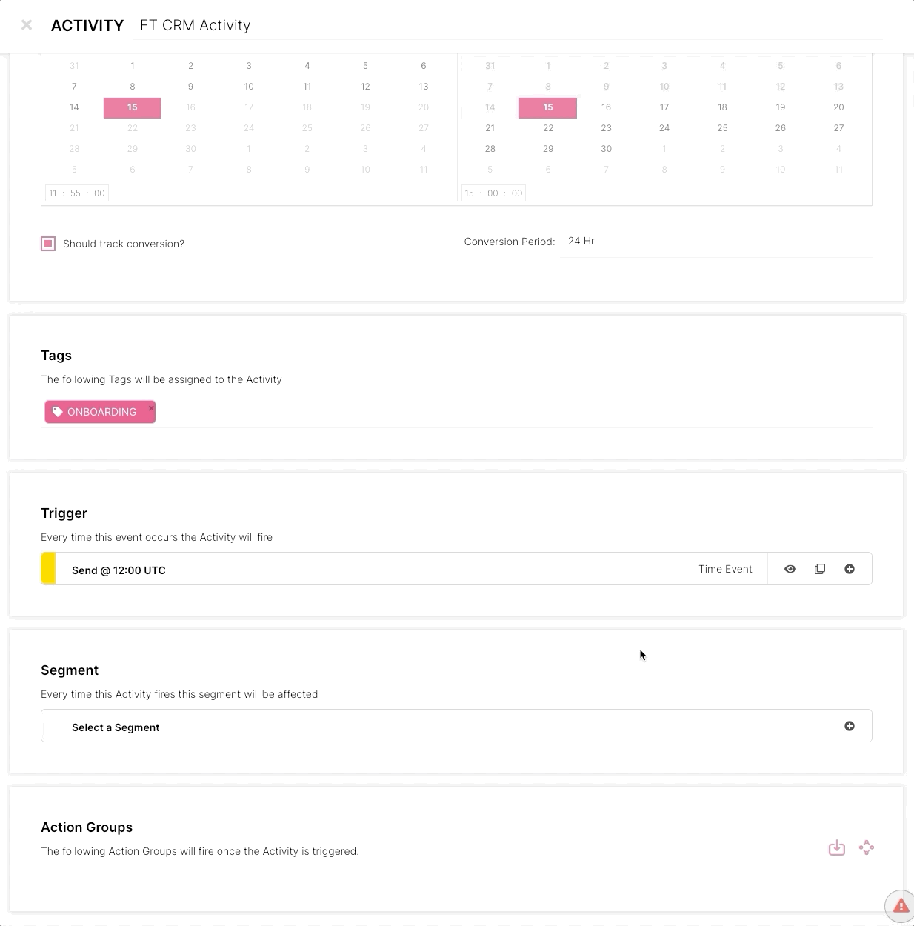Add a new trigger with plus icon
Screen dimensions: 914x926
click(x=850, y=569)
